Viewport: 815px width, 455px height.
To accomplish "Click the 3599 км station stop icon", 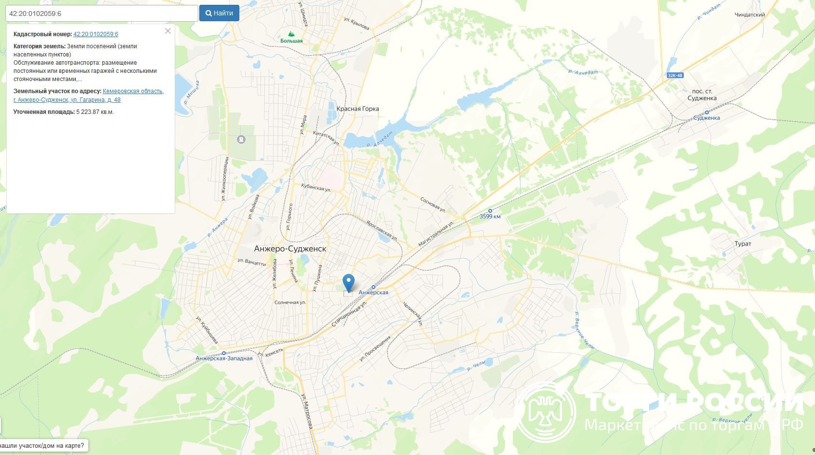I will click(490, 211).
